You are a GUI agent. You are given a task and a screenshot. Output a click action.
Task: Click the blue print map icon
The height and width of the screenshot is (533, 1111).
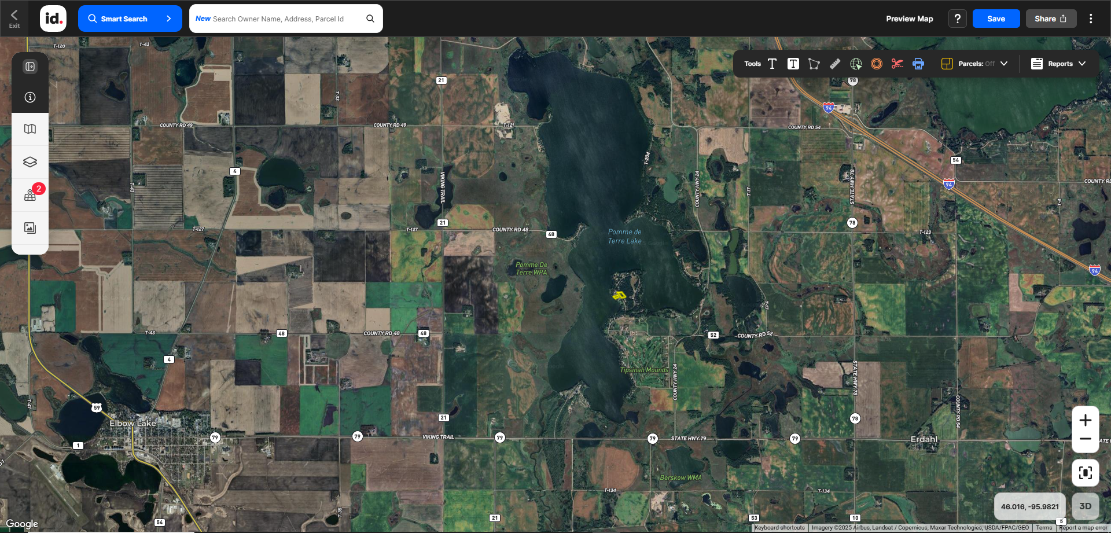click(918, 64)
